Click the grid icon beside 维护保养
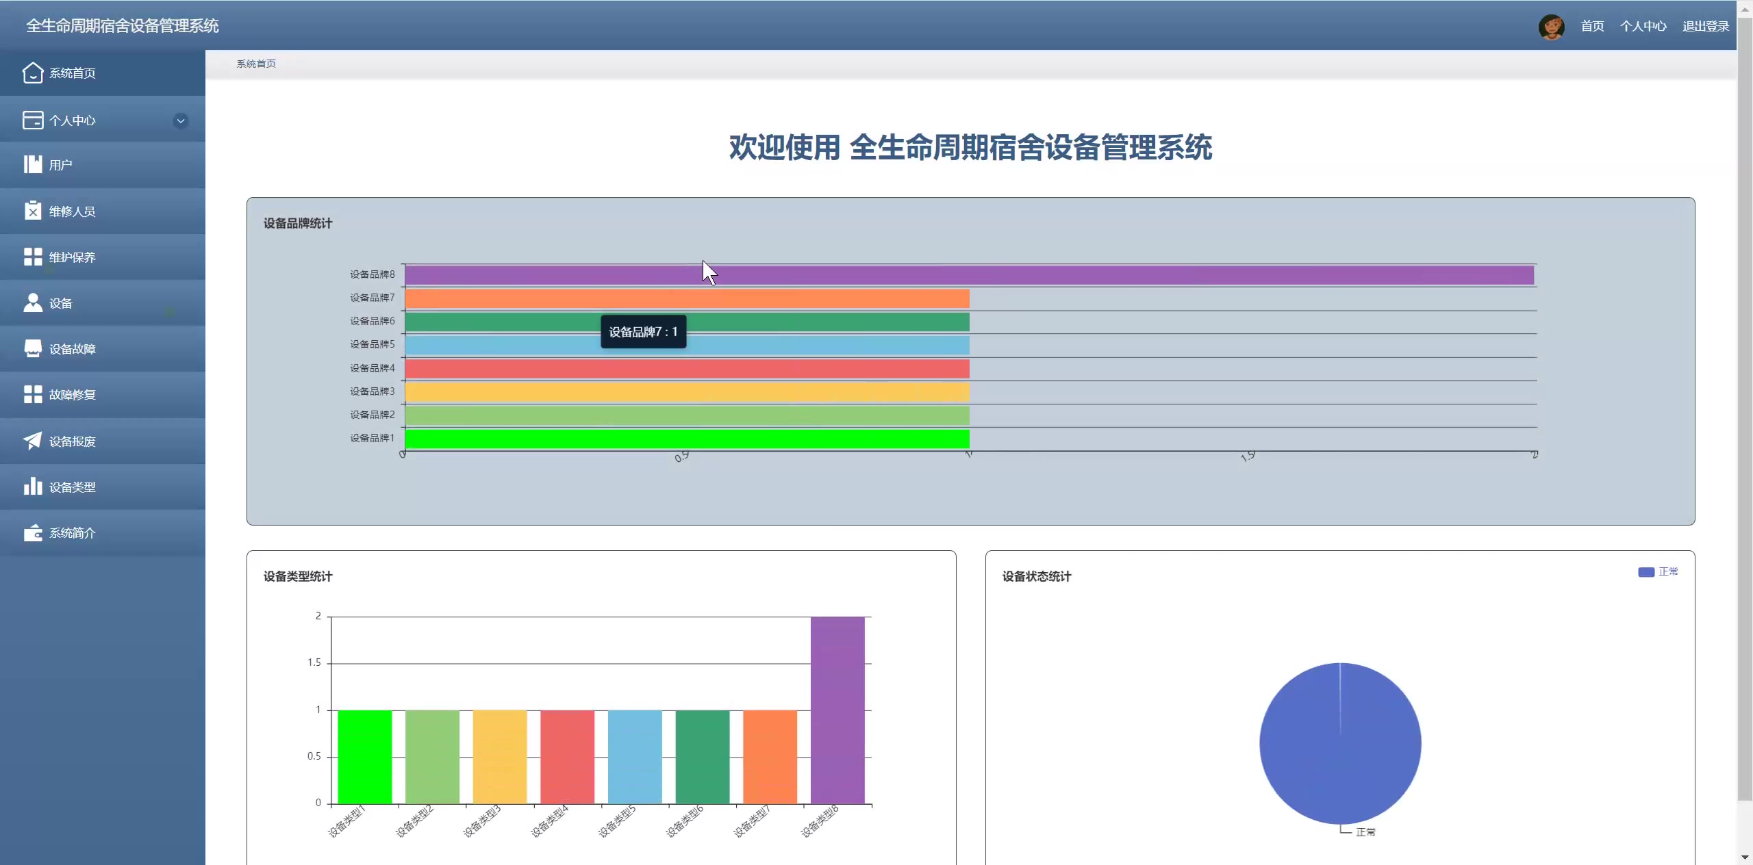This screenshot has width=1753, height=865. point(32,257)
